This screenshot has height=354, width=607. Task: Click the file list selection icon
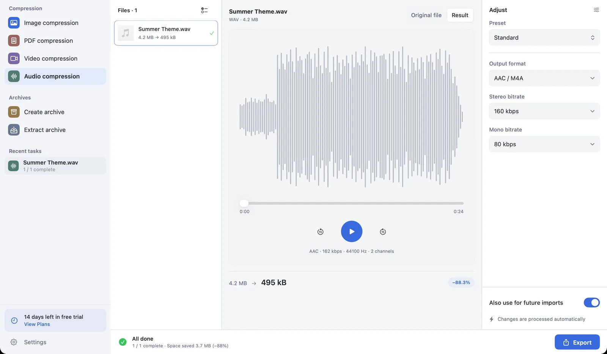coord(204,10)
